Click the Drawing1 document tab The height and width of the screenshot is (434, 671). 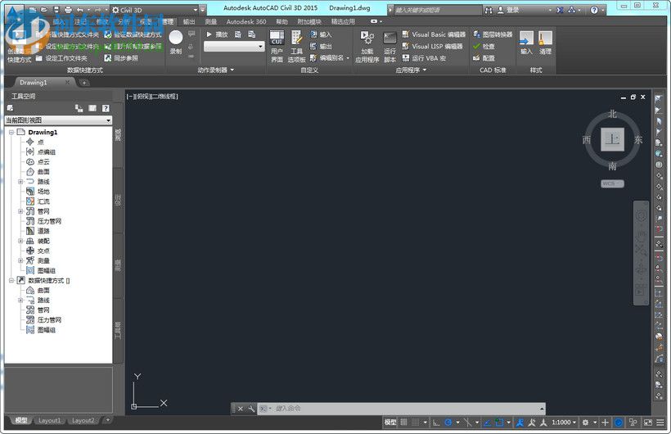click(34, 82)
